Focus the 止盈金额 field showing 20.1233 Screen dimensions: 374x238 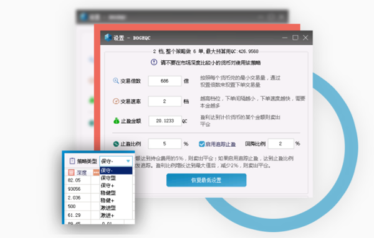pyautogui.click(x=165, y=121)
